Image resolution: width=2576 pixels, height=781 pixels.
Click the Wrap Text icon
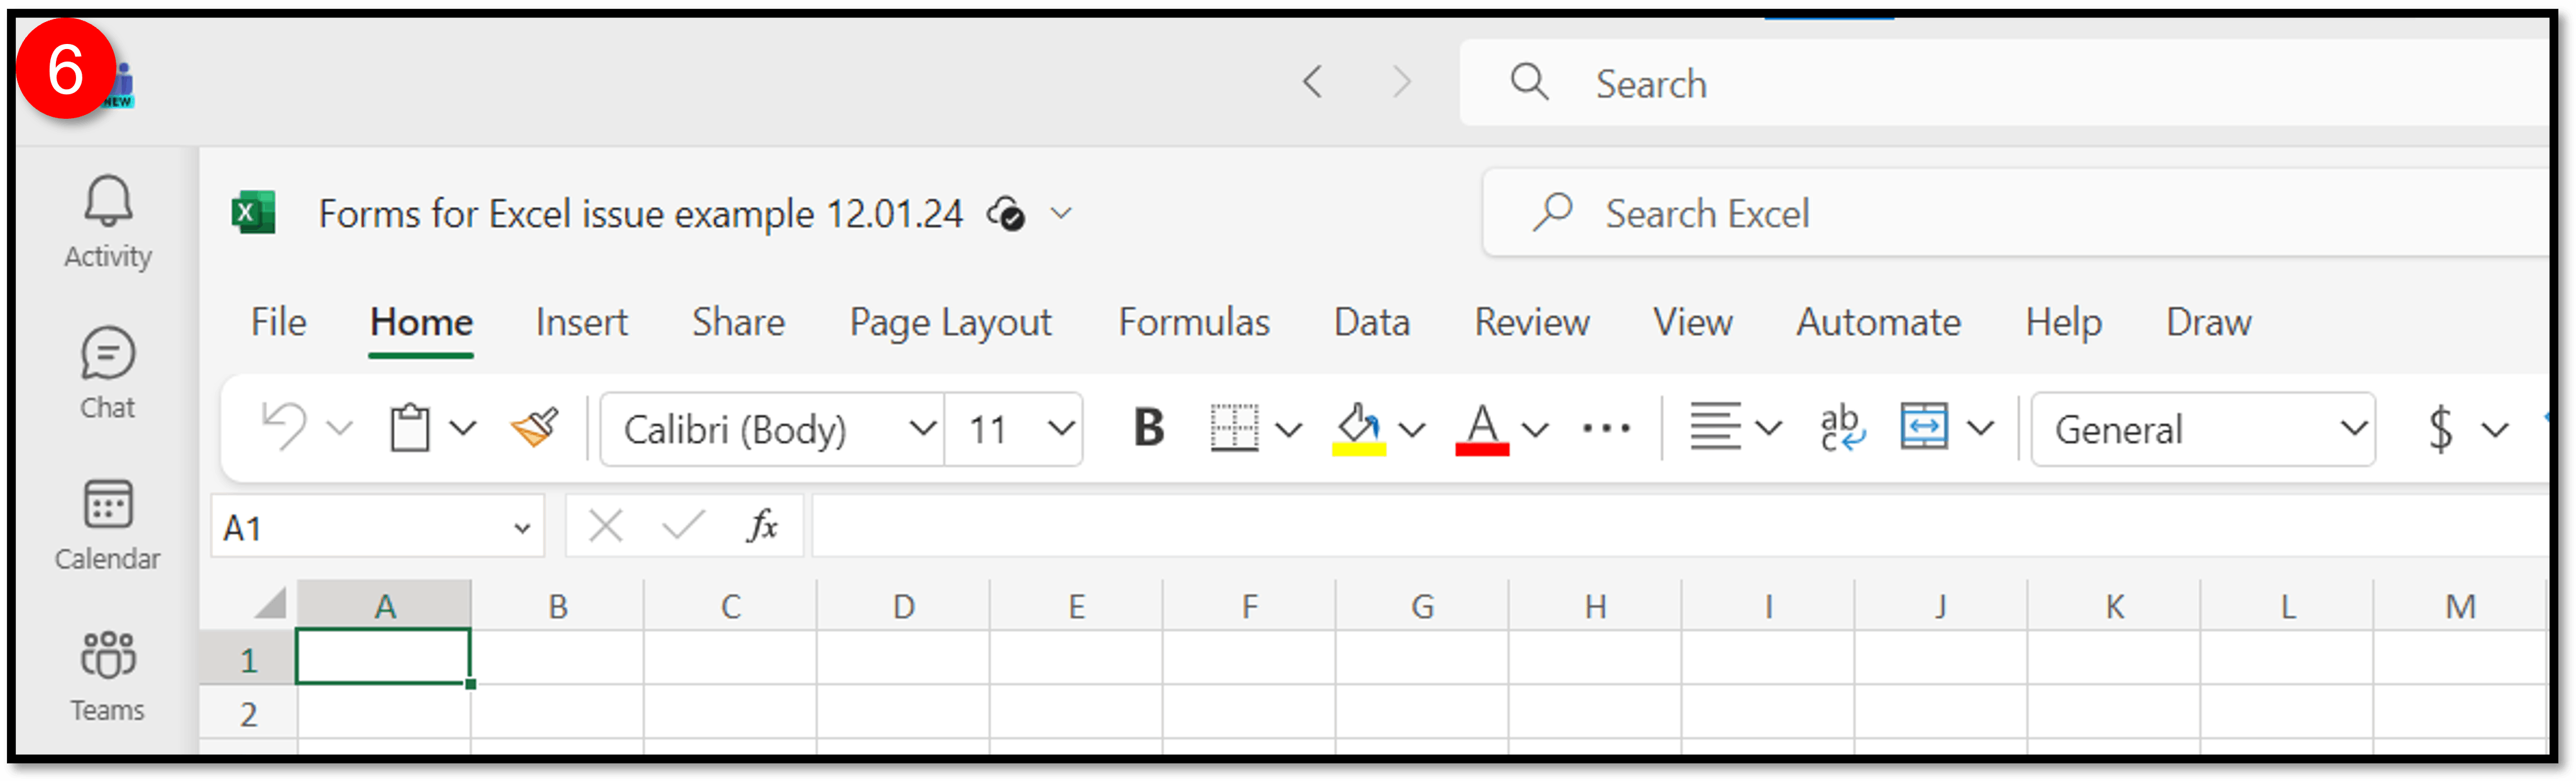(1841, 429)
